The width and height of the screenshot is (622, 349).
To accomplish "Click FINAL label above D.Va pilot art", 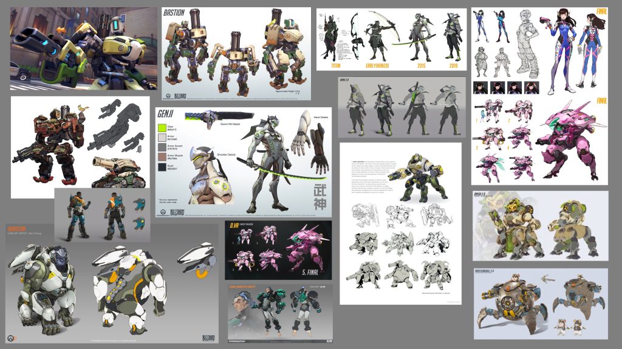I will [x=601, y=12].
